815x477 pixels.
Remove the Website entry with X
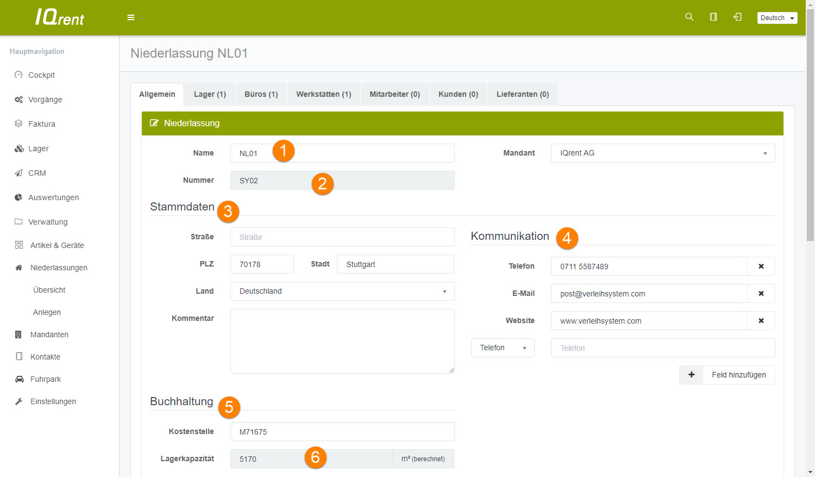(x=761, y=321)
